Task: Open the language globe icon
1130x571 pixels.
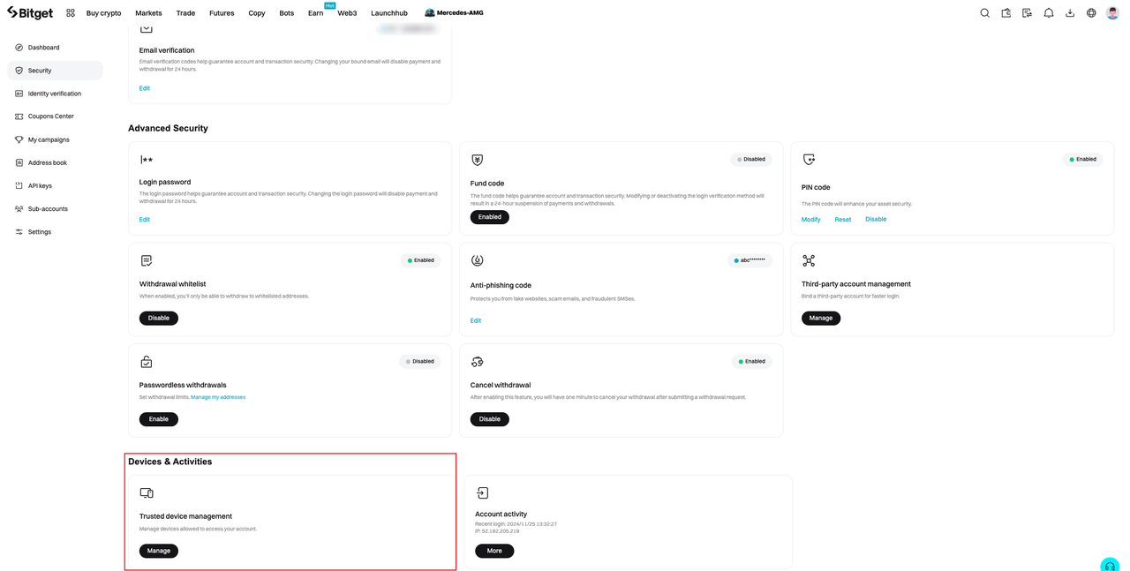Action: 1090,12
